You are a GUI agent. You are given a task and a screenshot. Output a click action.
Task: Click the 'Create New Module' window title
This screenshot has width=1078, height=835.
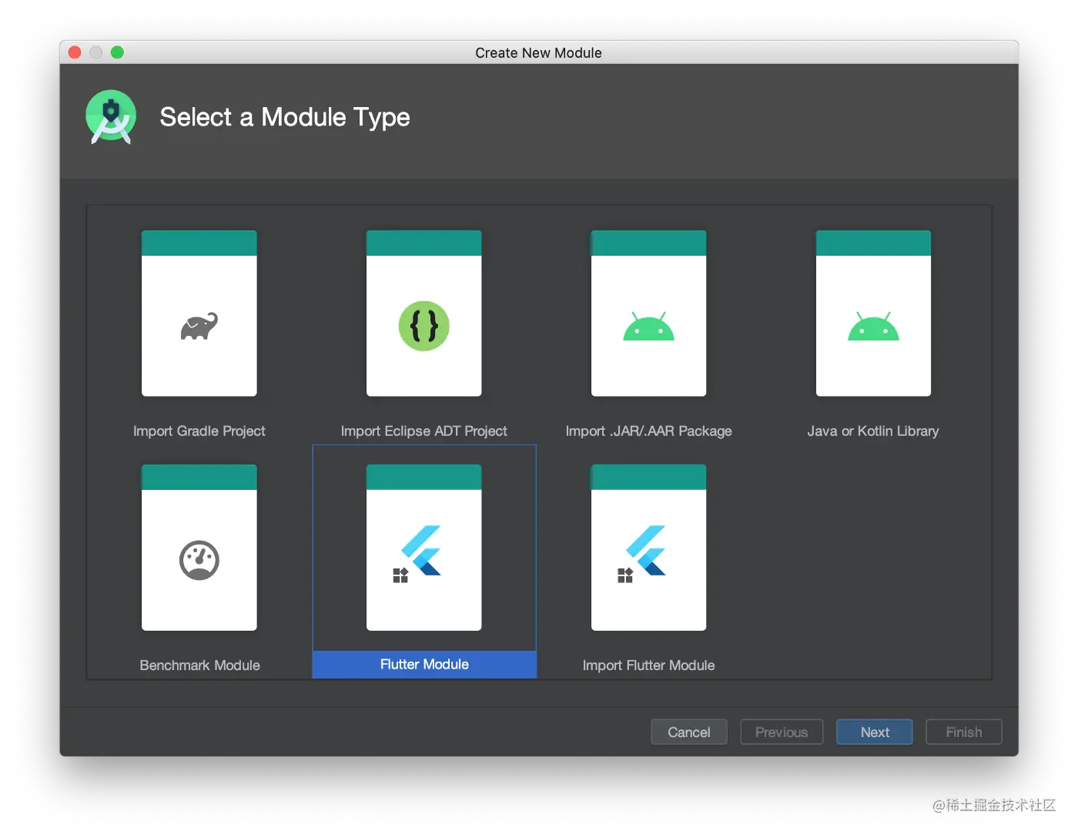[x=539, y=52]
